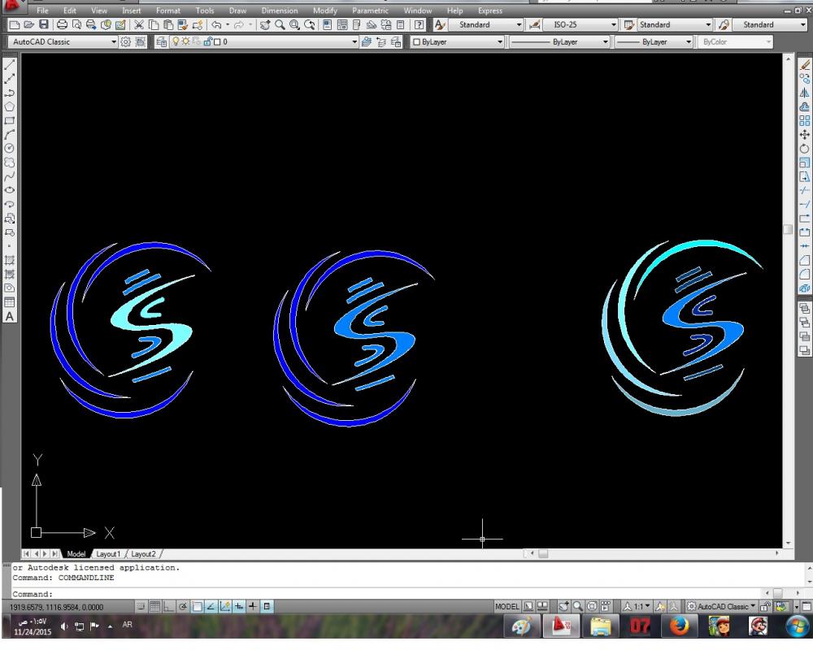Image resolution: width=813 pixels, height=650 pixels.
Task: Select the Polygon tool
Action: click(x=9, y=106)
